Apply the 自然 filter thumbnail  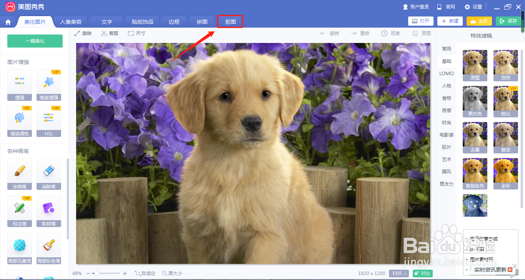[506, 65]
